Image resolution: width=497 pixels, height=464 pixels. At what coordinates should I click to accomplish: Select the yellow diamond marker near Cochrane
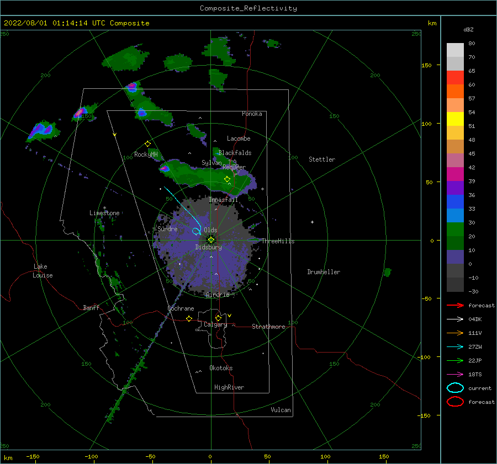point(189,318)
